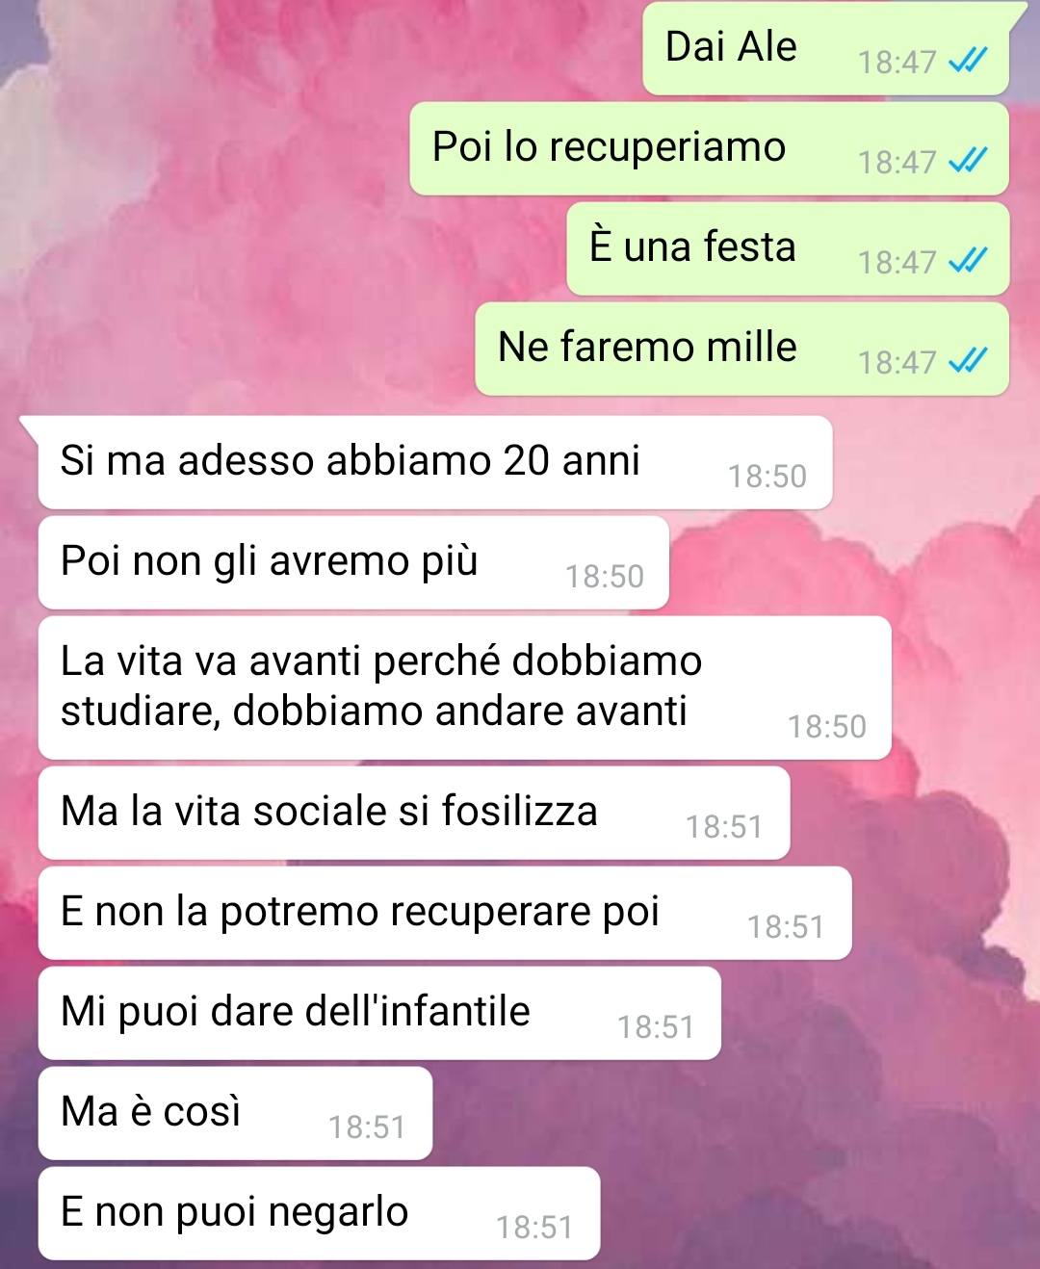Tap the double check mark on 'Dai Ale'
1040x1269 pixels.
click(968, 62)
